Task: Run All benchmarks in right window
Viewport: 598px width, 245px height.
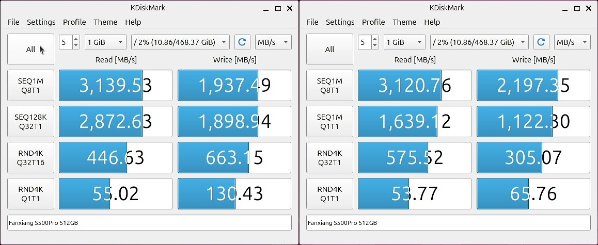Action: tap(329, 50)
